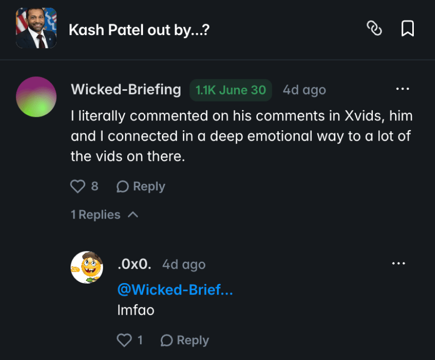Open the gradient avatar of Wicked-Briefing
The height and width of the screenshot is (360, 435).
click(x=36, y=97)
